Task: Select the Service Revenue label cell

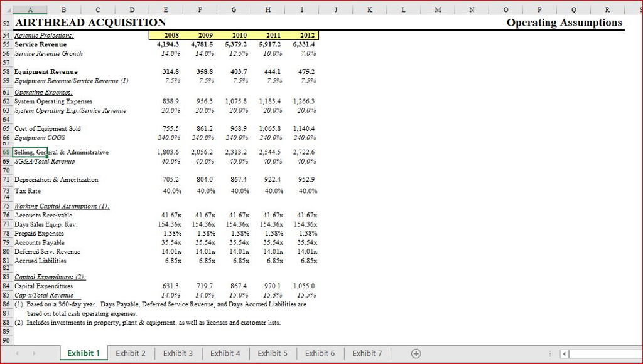Action: click(40, 44)
